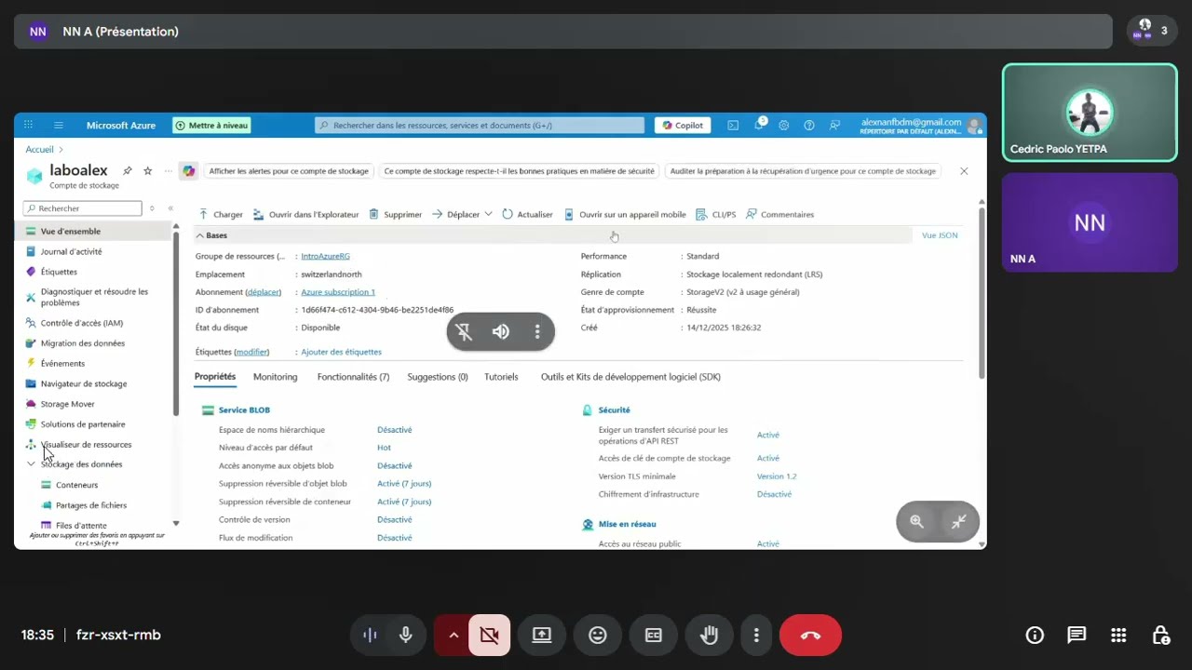Open the Copilot suggestions icon beside alerts
The width and height of the screenshot is (1192, 670).
pos(189,171)
